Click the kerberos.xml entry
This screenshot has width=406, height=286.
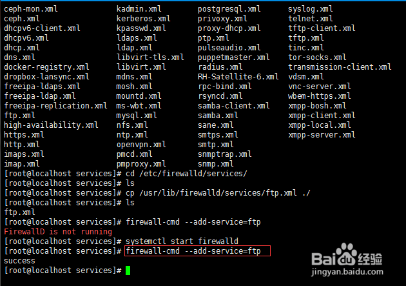[x=143, y=19]
